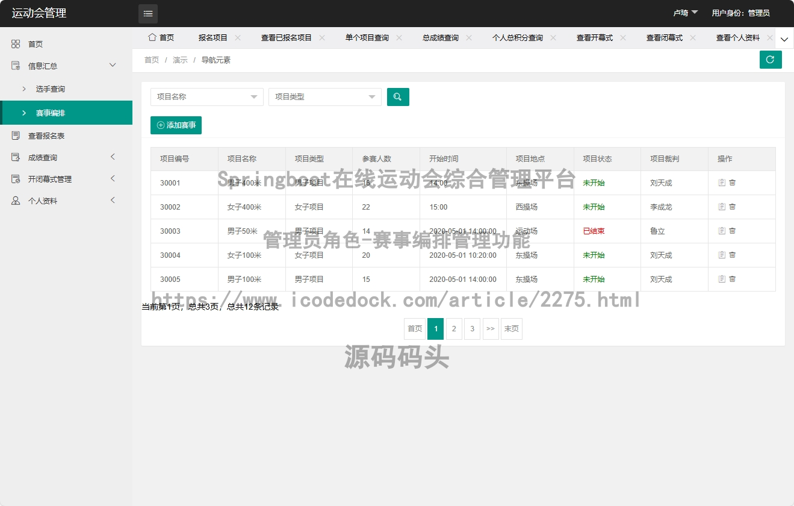Image resolution: width=794 pixels, height=506 pixels.
Task: Open the 项目类型 dropdown
Action: (x=325, y=96)
